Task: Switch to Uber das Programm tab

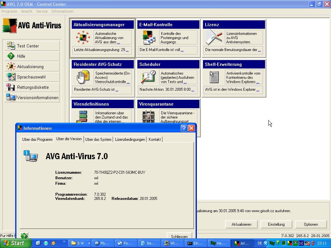Action: [37, 139]
